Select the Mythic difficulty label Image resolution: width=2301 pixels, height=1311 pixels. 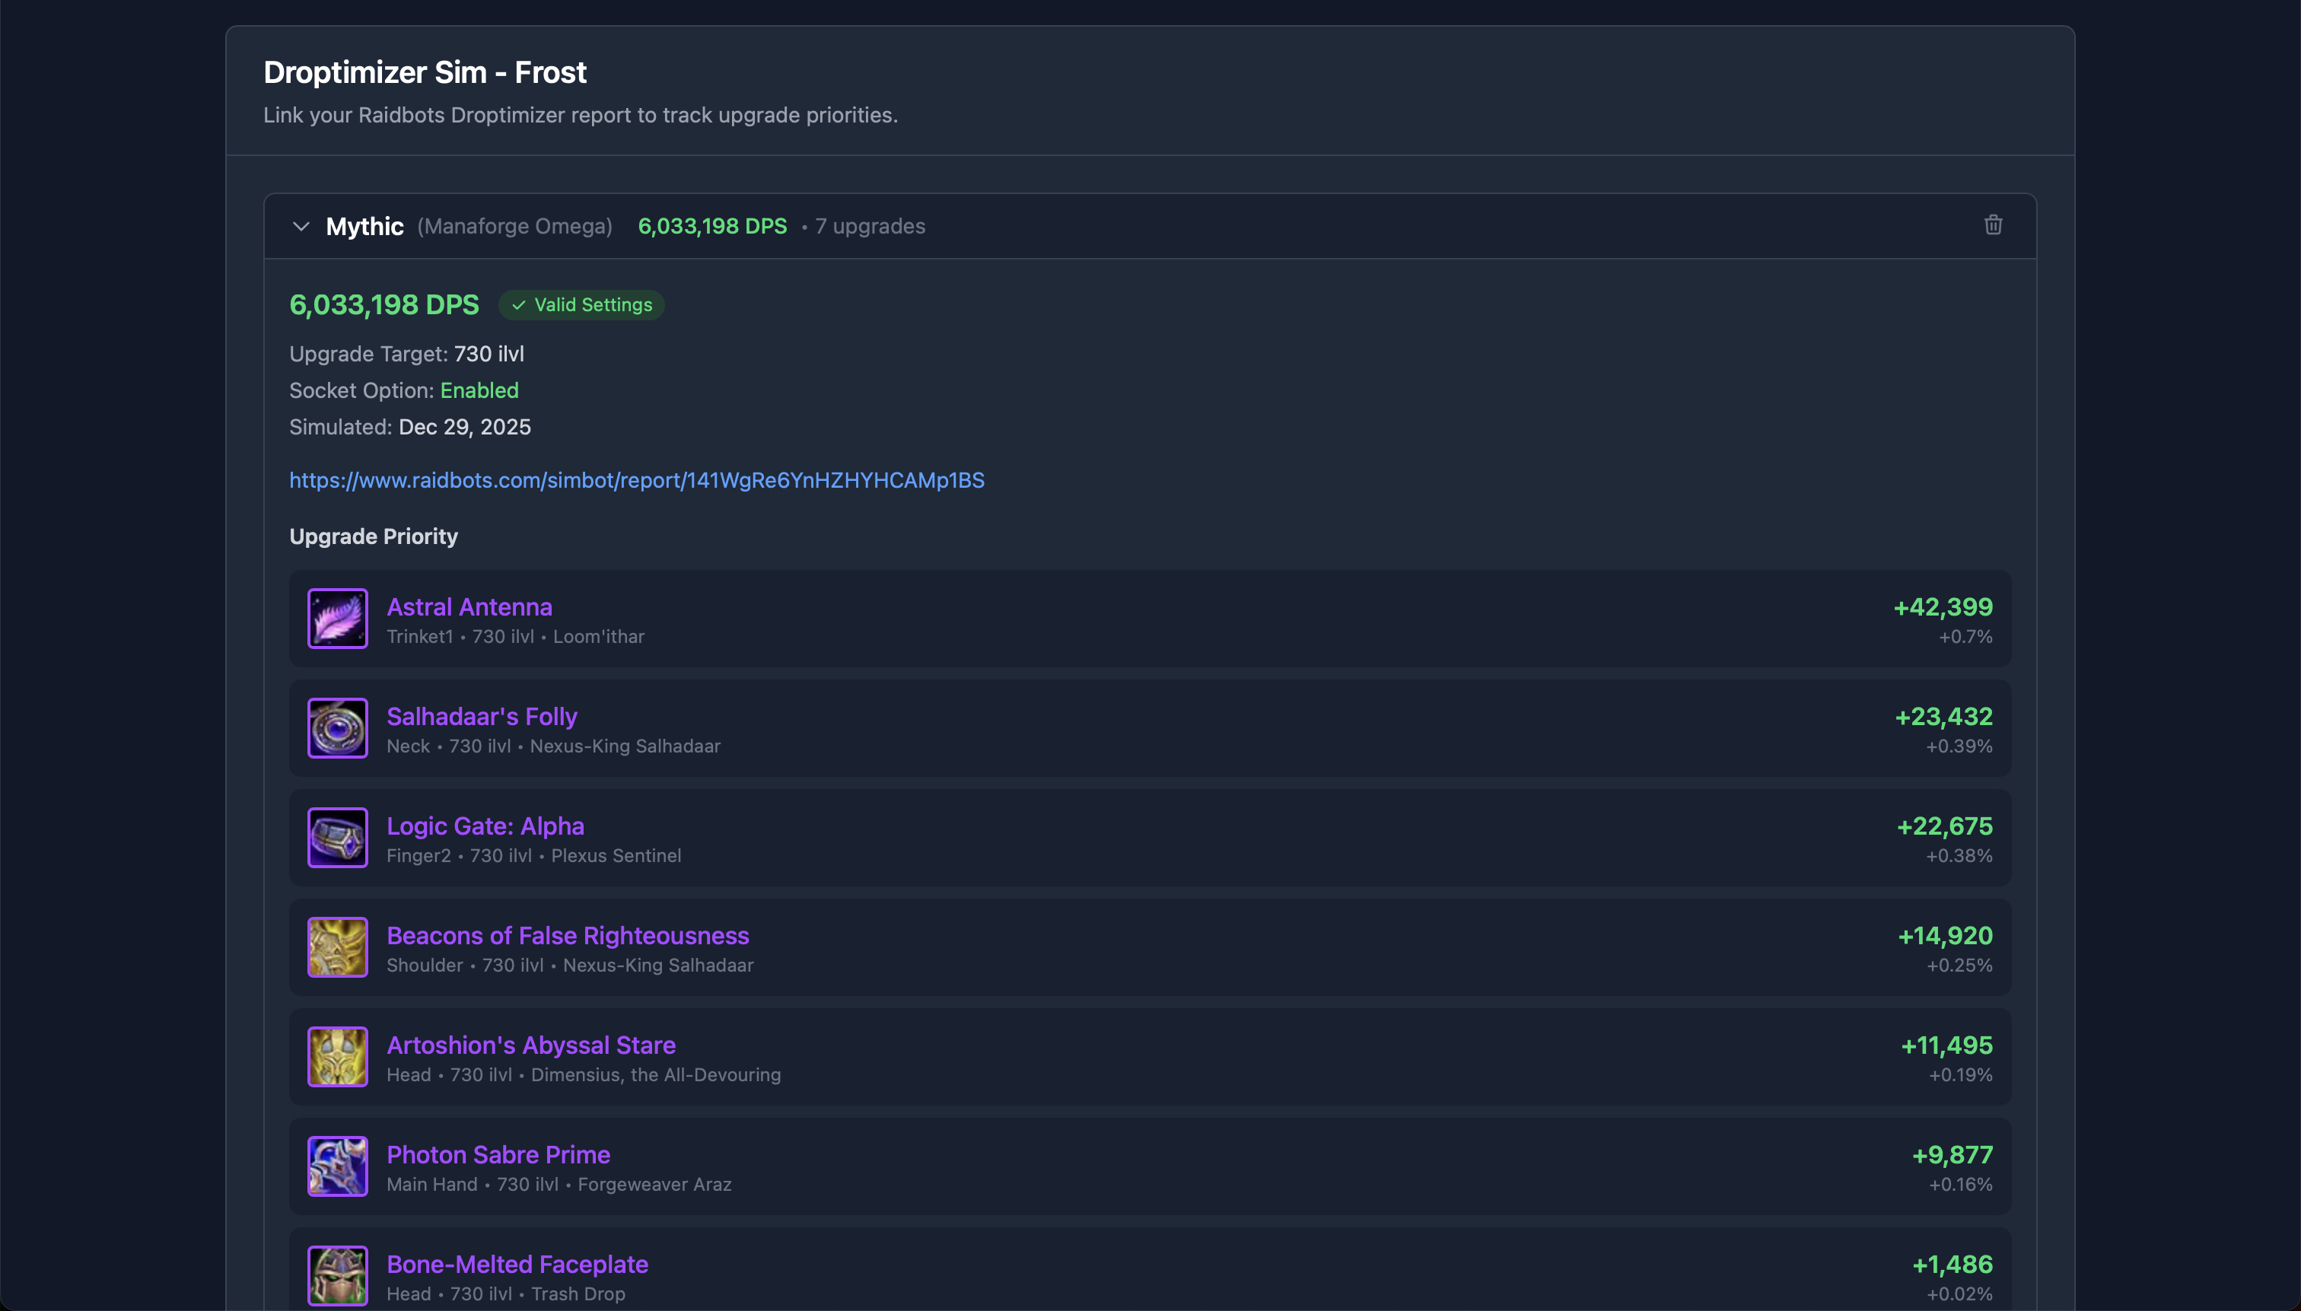point(363,226)
